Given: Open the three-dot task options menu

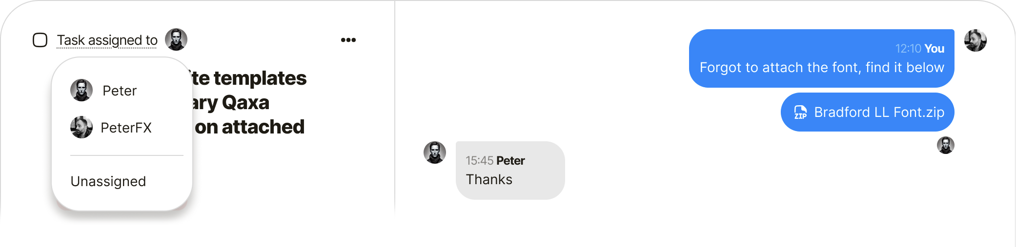Looking at the screenshot, I should (348, 40).
